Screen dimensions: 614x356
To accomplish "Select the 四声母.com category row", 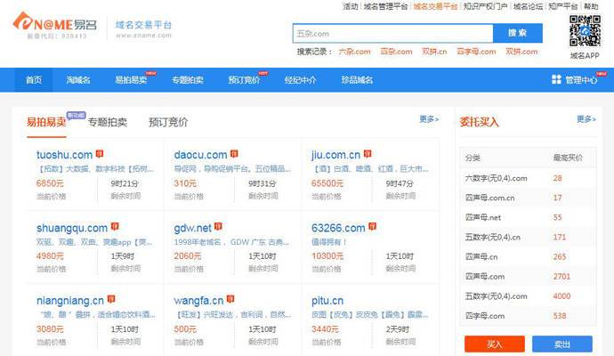I will [529, 277].
